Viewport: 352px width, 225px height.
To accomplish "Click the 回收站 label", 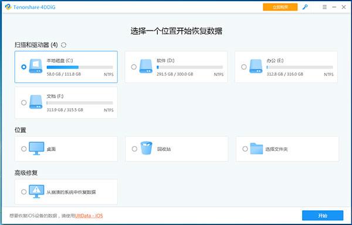I will click(164, 149).
